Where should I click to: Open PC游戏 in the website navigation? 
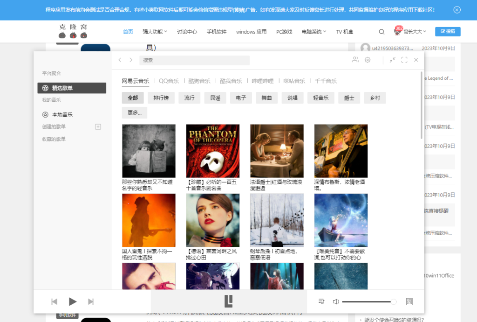[x=284, y=32]
